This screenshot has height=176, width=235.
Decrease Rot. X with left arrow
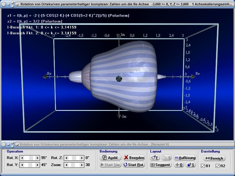click(22, 158)
